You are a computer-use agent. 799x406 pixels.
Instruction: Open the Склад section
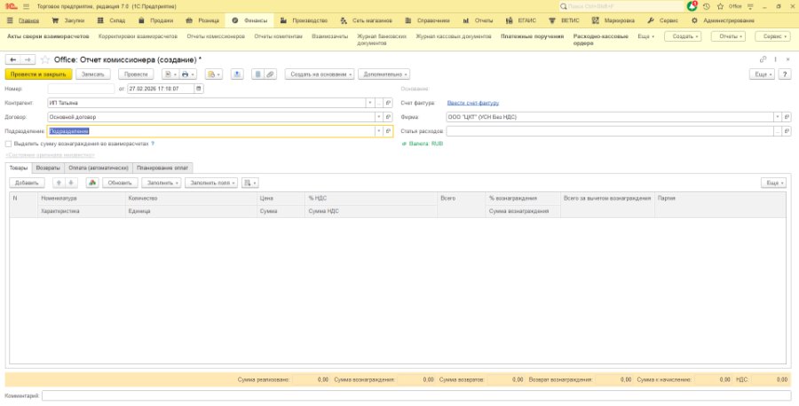tap(111, 21)
